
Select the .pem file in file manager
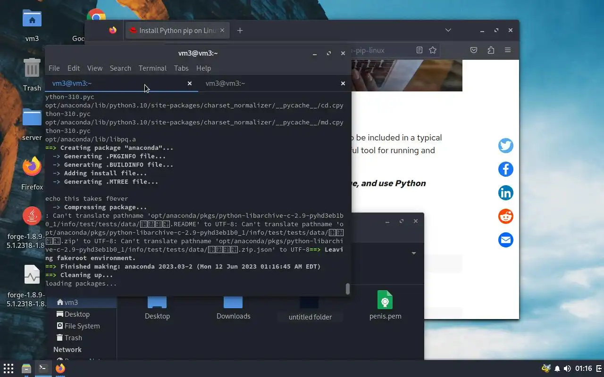click(385, 305)
